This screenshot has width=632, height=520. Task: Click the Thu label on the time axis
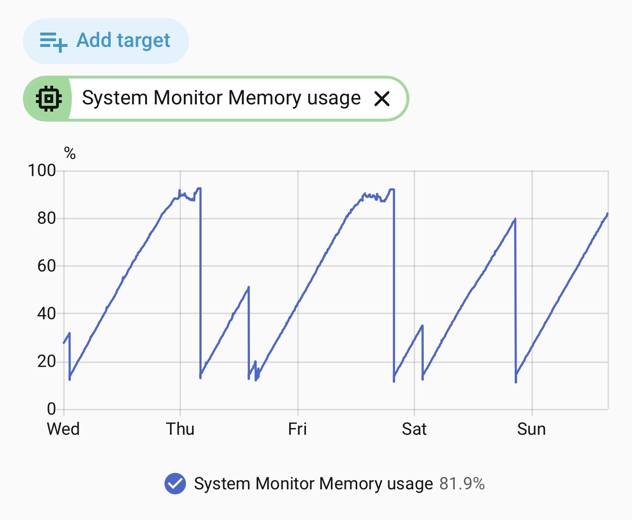coord(180,429)
